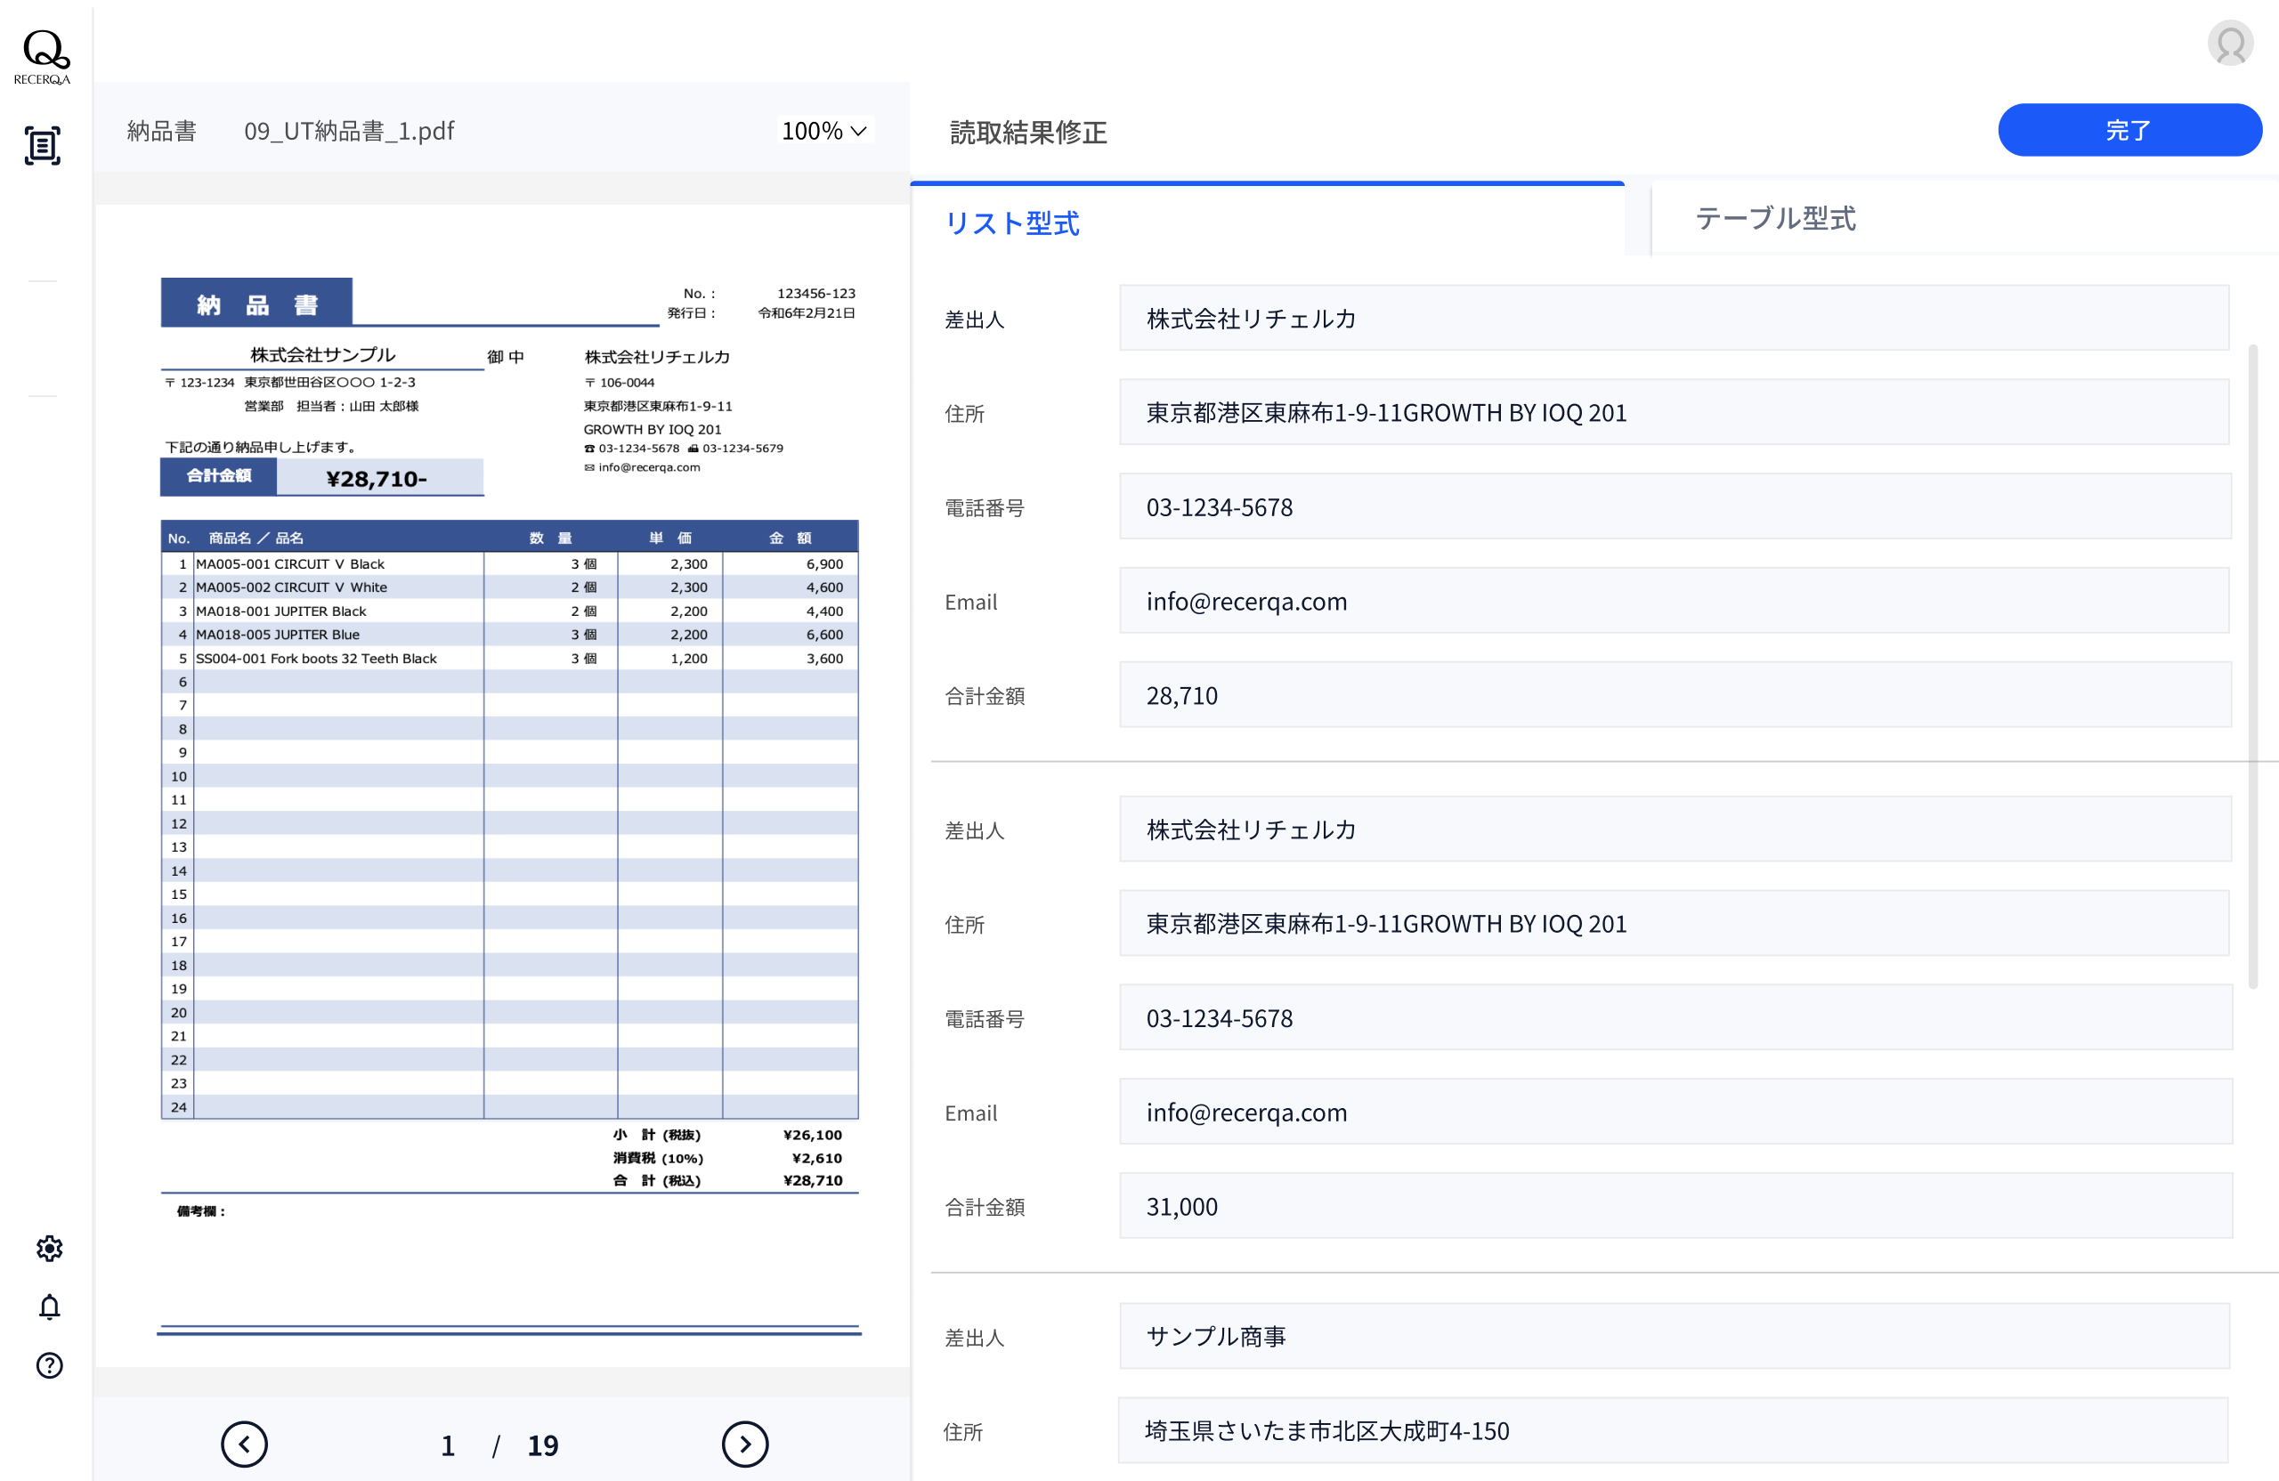The image size is (2279, 1481).
Task: Click row SS004-001 Fork boots 32 Teeth Black
Action: click(x=509, y=659)
